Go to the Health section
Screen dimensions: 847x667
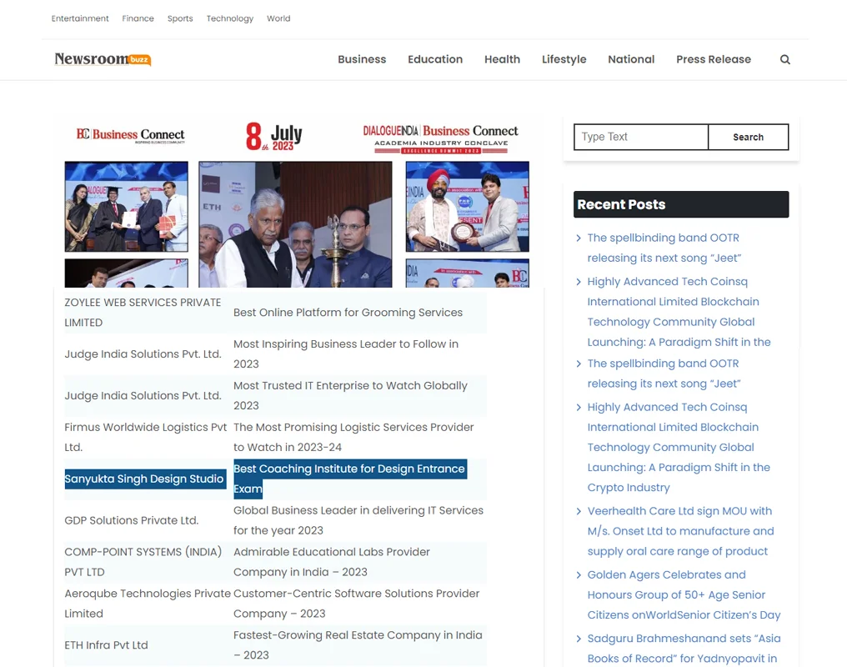502,59
